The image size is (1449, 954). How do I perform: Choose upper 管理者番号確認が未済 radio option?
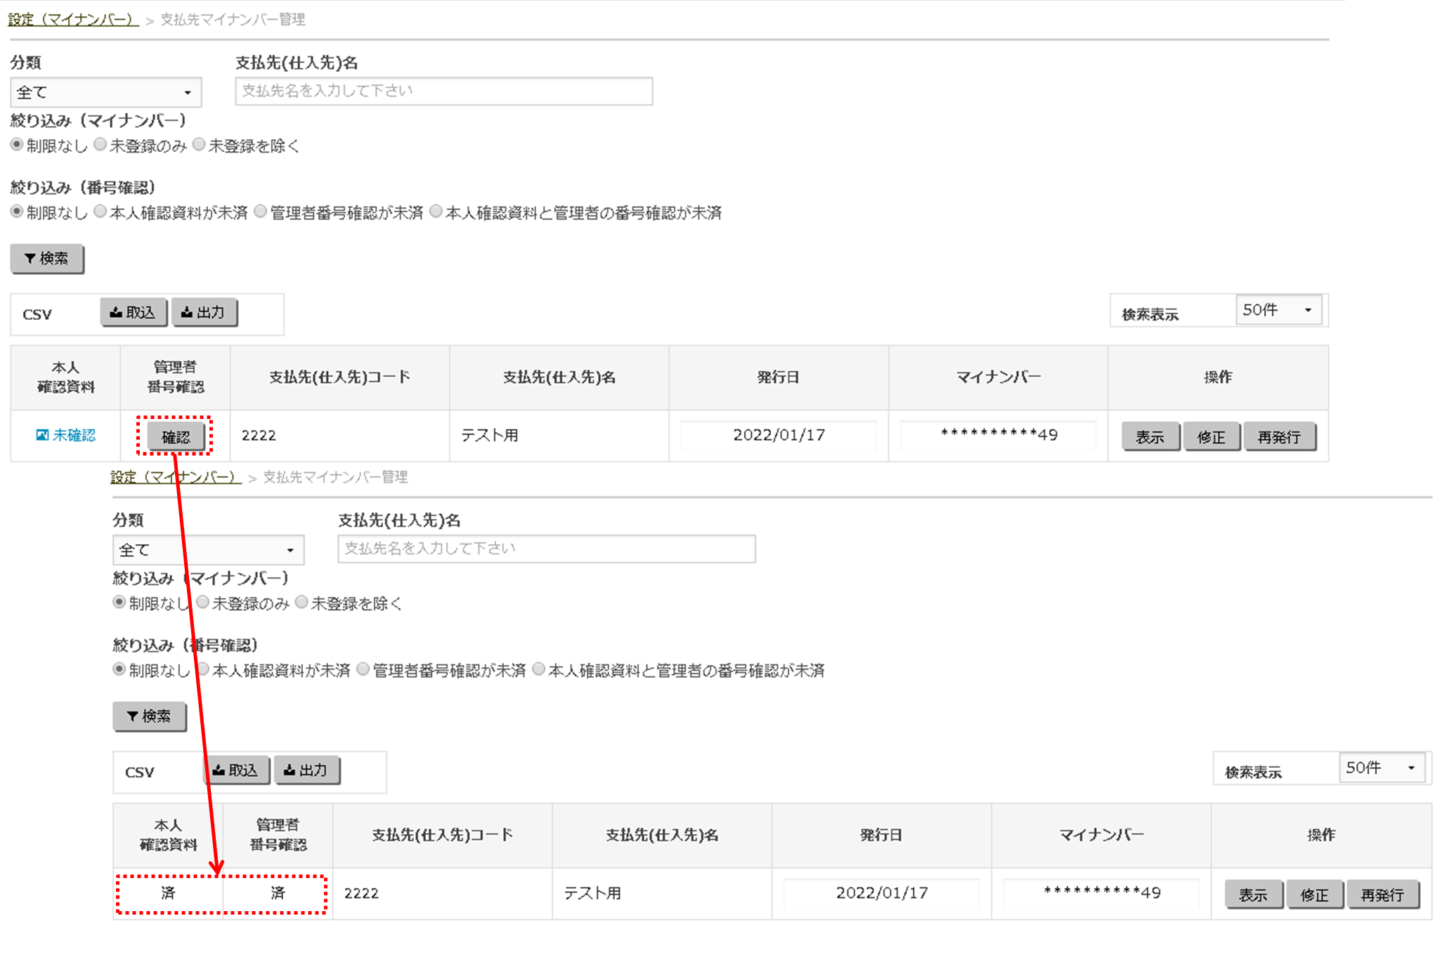[x=261, y=212]
